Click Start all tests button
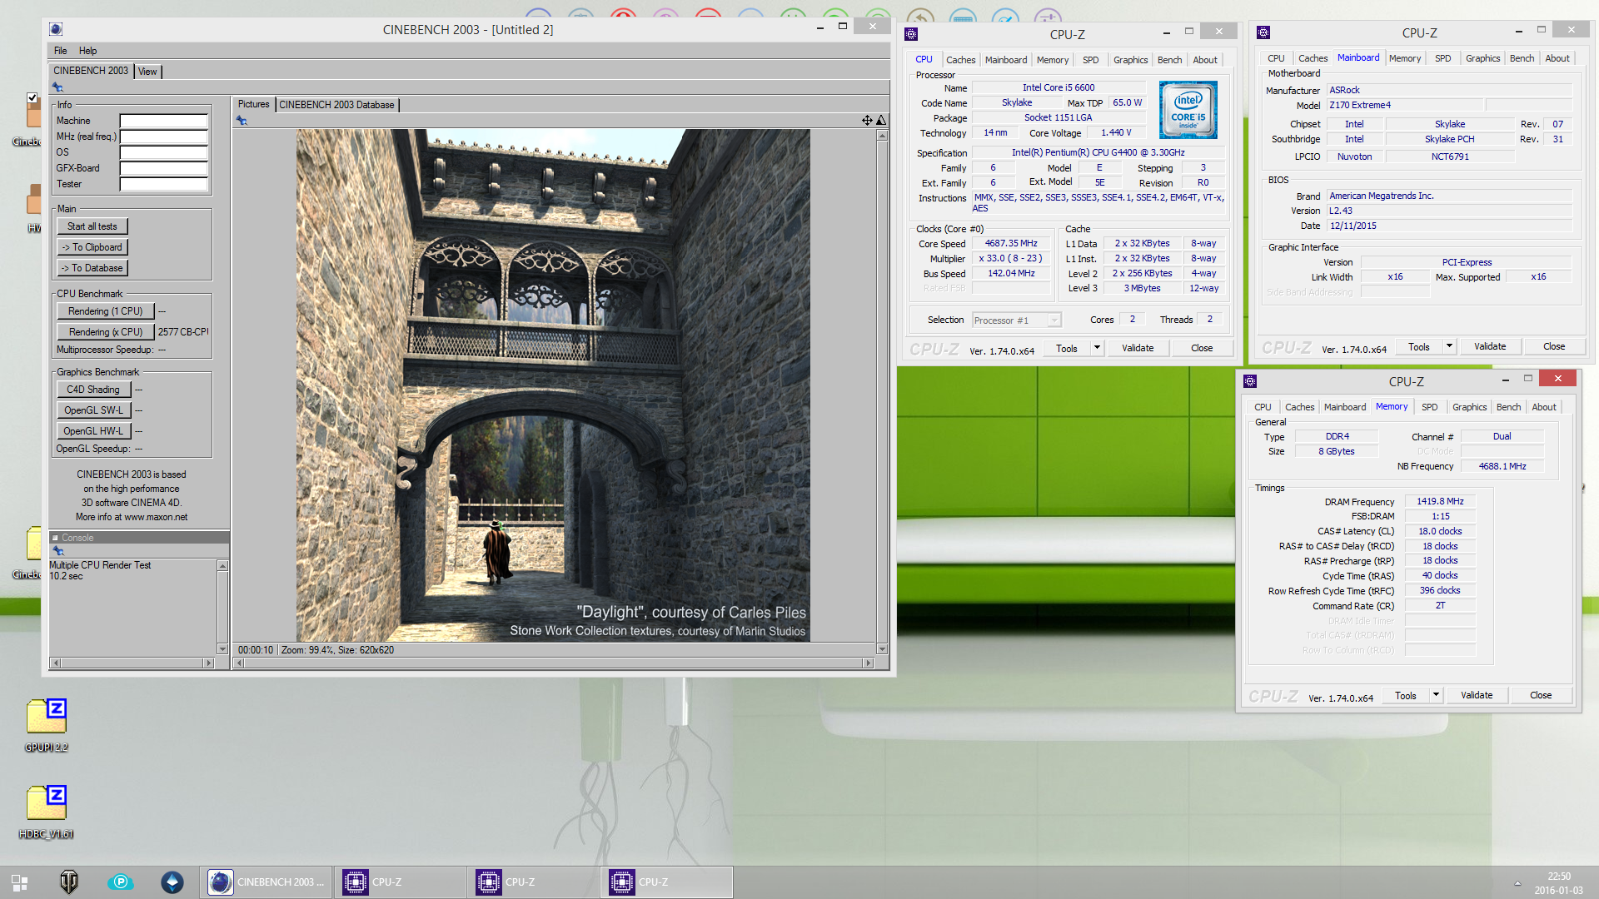1599x899 pixels. 92,226
